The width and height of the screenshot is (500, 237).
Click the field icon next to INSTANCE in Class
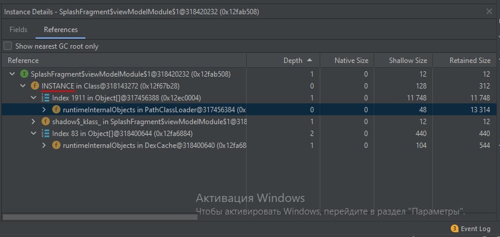coord(34,86)
